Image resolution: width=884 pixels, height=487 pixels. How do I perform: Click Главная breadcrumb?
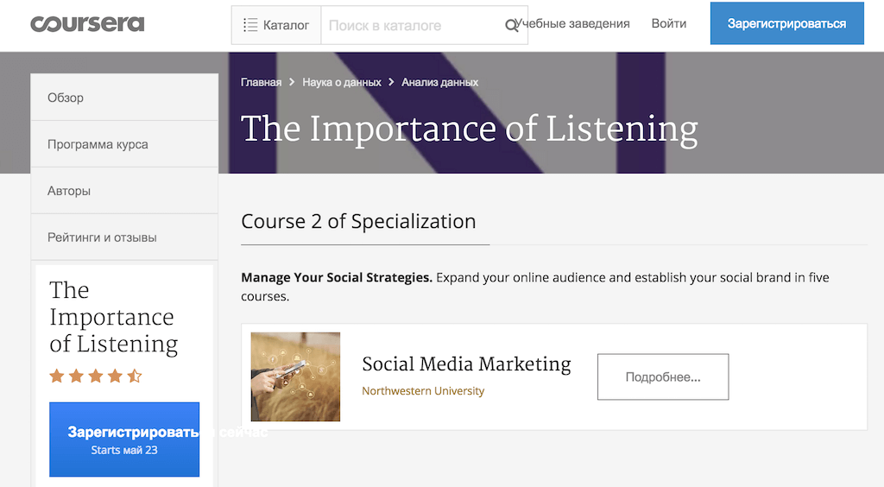click(x=261, y=82)
